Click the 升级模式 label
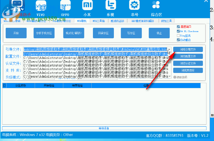The image size is (214, 141). click(x=13, y=78)
